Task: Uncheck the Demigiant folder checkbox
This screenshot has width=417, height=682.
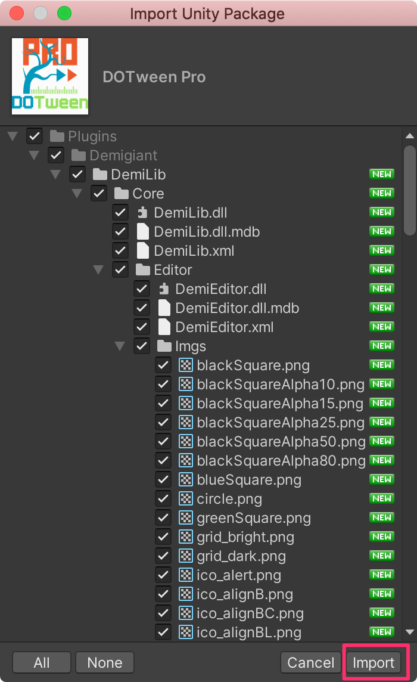Action: tap(55, 155)
